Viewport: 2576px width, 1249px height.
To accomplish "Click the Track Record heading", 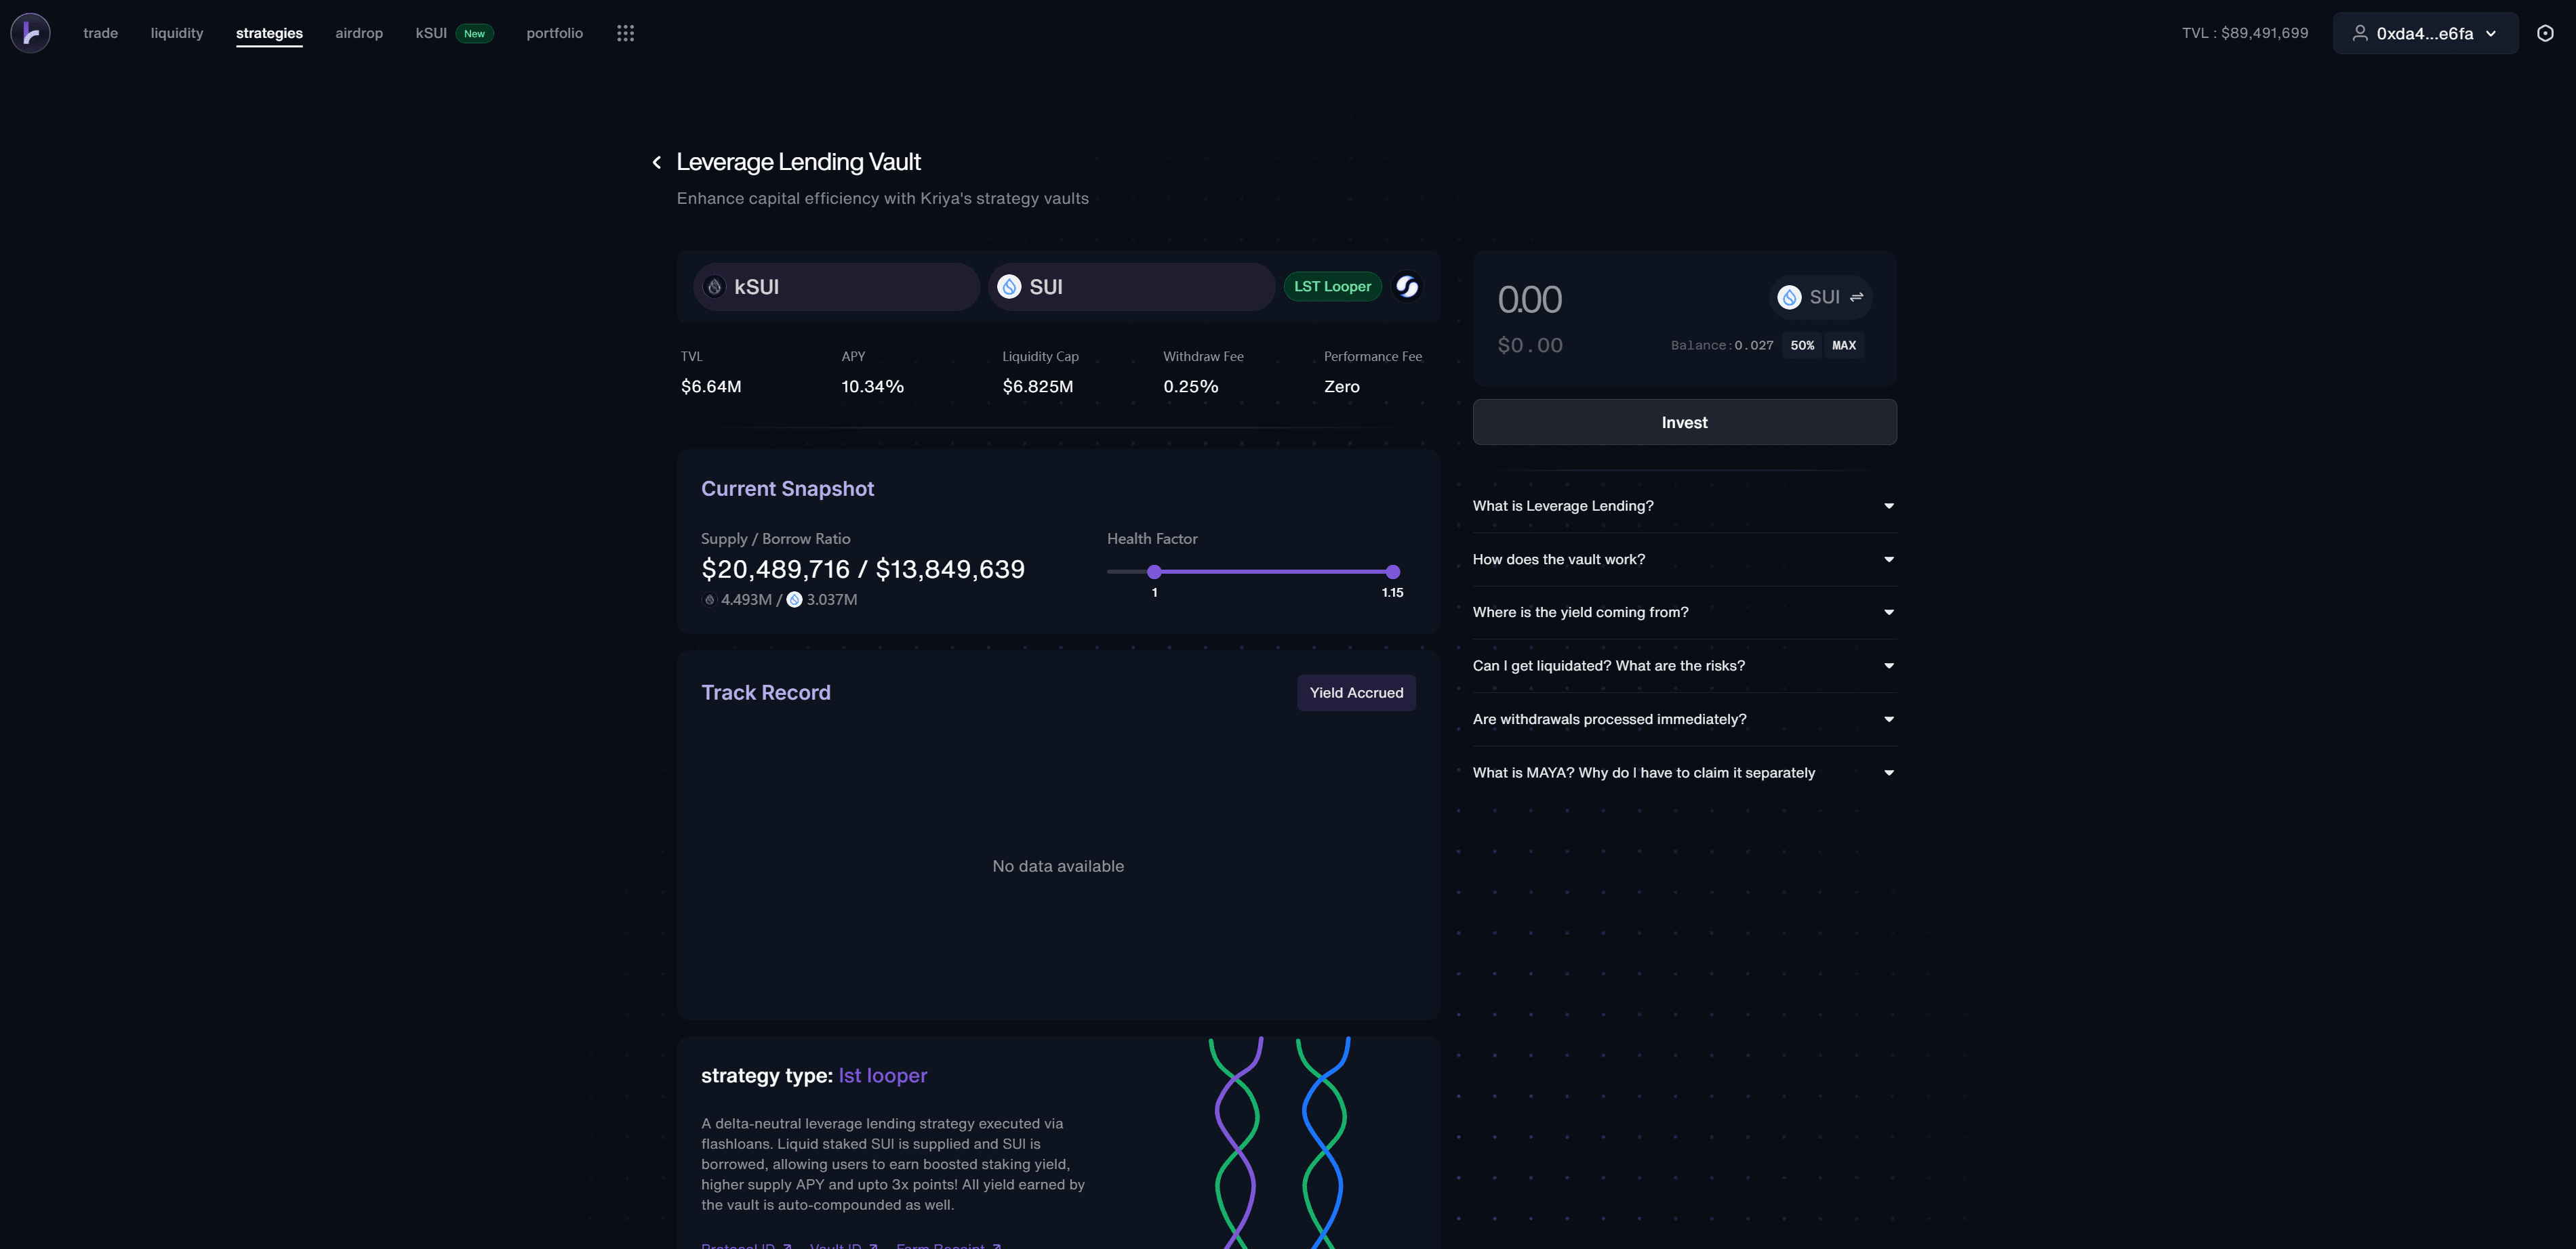I will click(765, 692).
